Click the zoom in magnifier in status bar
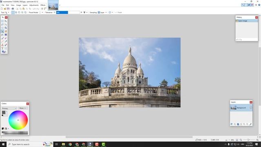 (x=257, y=140)
